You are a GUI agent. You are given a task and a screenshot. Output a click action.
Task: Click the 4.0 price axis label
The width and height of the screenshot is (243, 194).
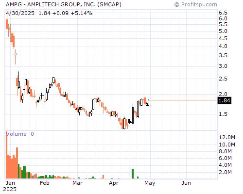tap(223, 46)
